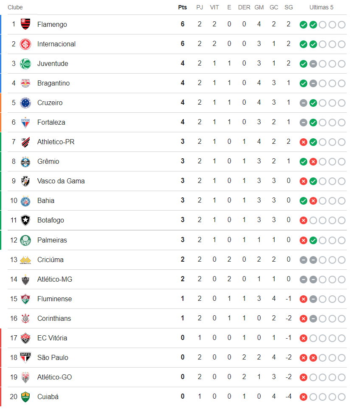Click the Ultimas 5 column header
354x411 pixels.
pyautogui.click(x=321, y=7)
